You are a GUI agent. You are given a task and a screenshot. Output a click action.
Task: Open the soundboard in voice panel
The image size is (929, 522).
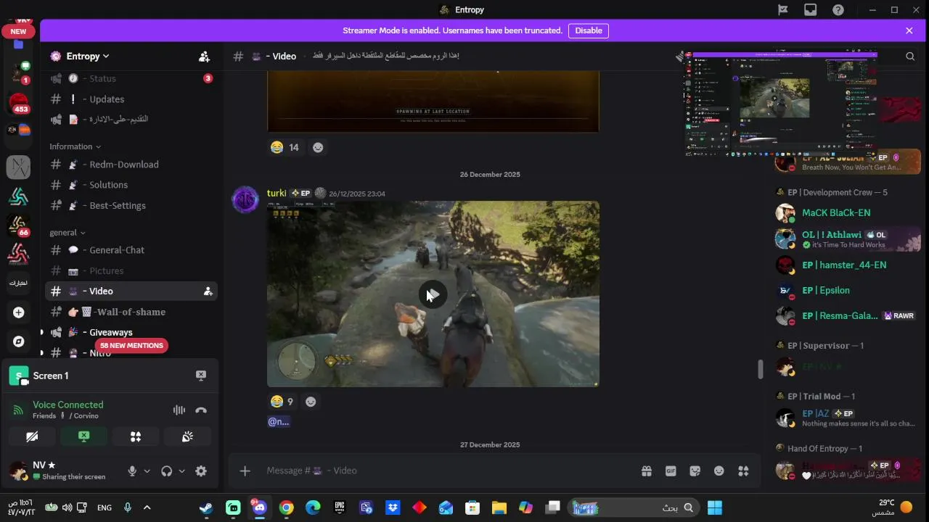(187, 436)
